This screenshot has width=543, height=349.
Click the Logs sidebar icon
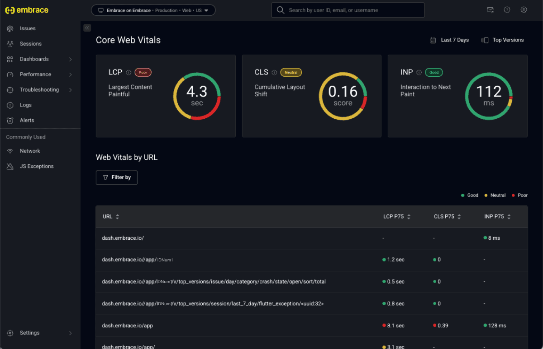tap(10, 105)
